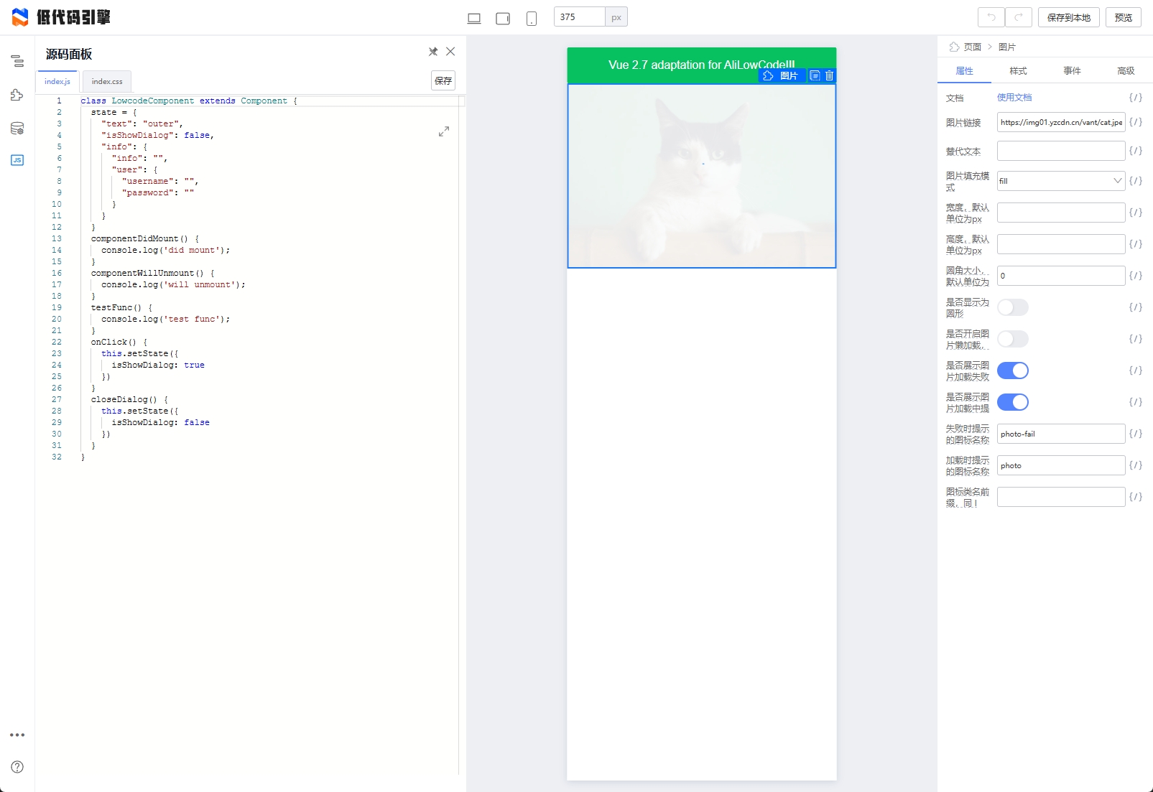Open the help question mark icon
Image resolution: width=1153 pixels, height=792 pixels.
tap(17, 767)
